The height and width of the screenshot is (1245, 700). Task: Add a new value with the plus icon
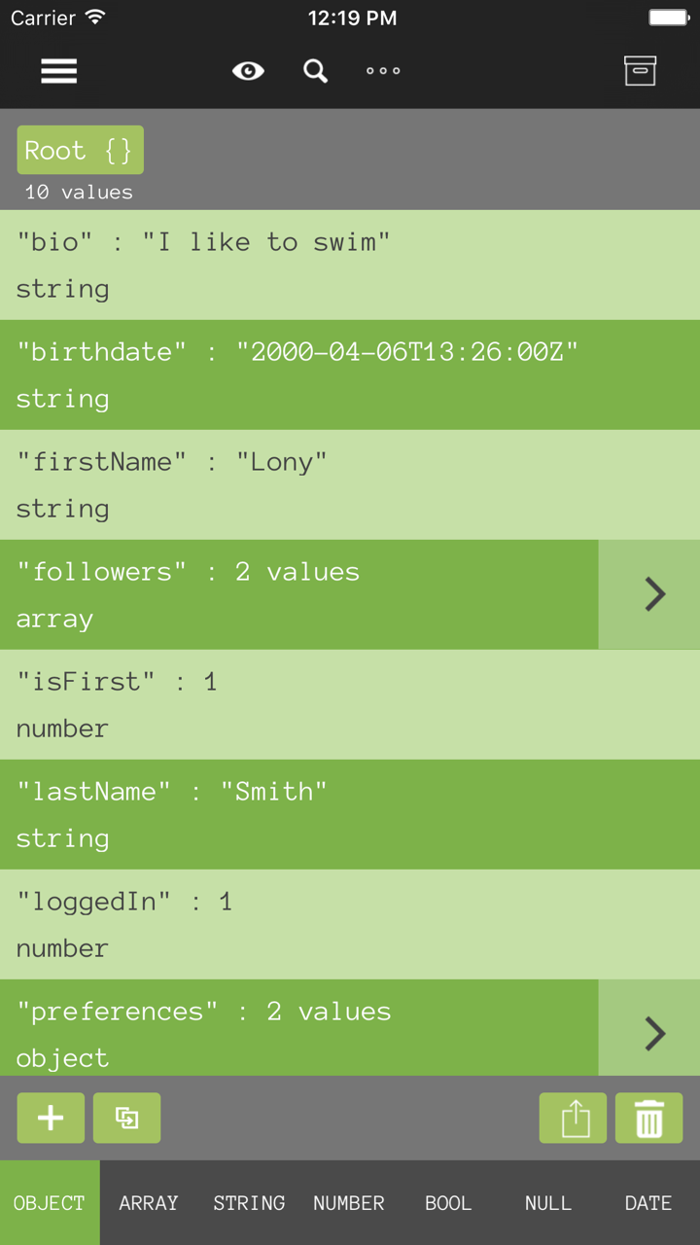coord(50,1118)
